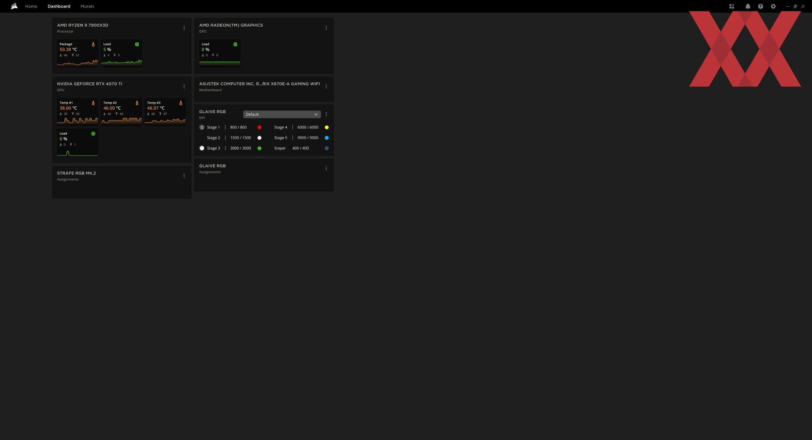Click the 400 / 400 Sniper value
Image resolution: width=812 pixels, height=440 pixels.
pyautogui.click(x=300, y=148)
